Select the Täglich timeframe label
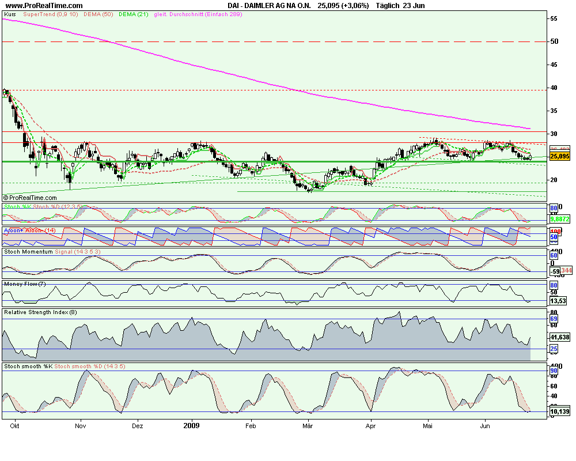Viewport: 576px width, 461px height. [x=387, y=6]
